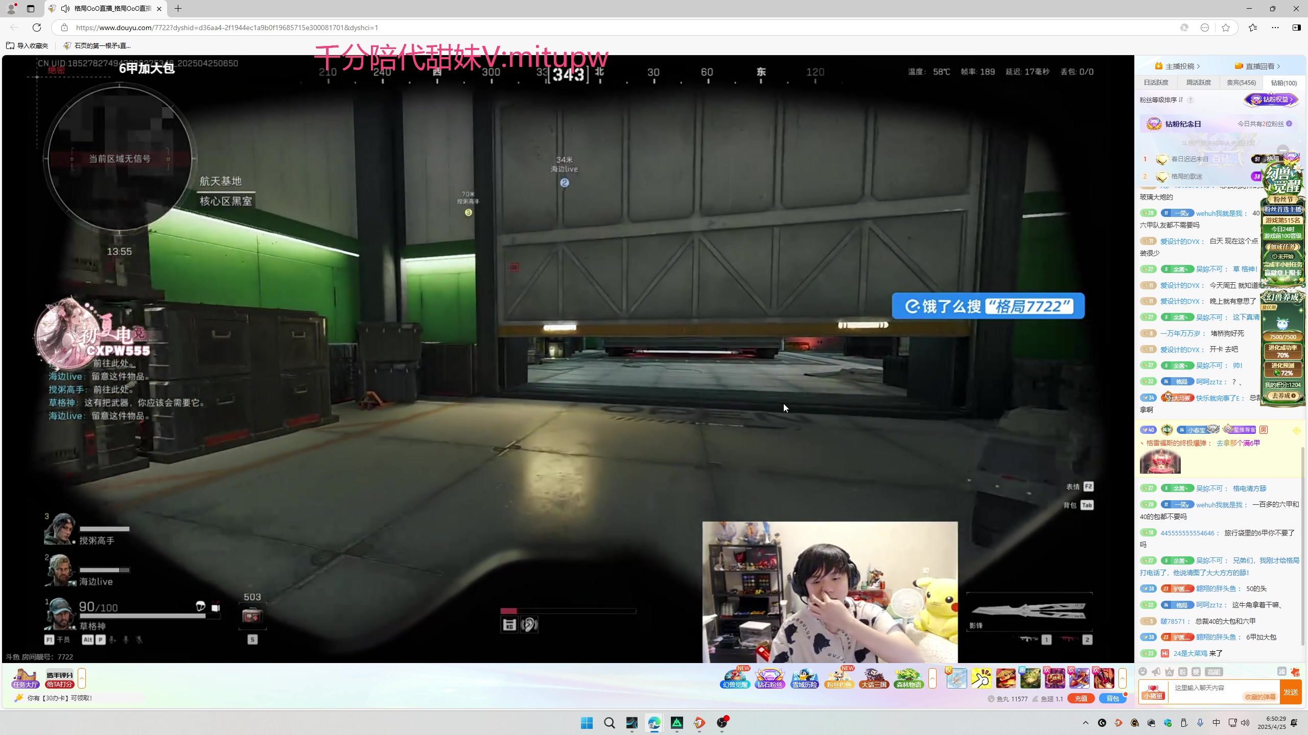Open the 直播回看 replay link

[x=1258, y=66]
